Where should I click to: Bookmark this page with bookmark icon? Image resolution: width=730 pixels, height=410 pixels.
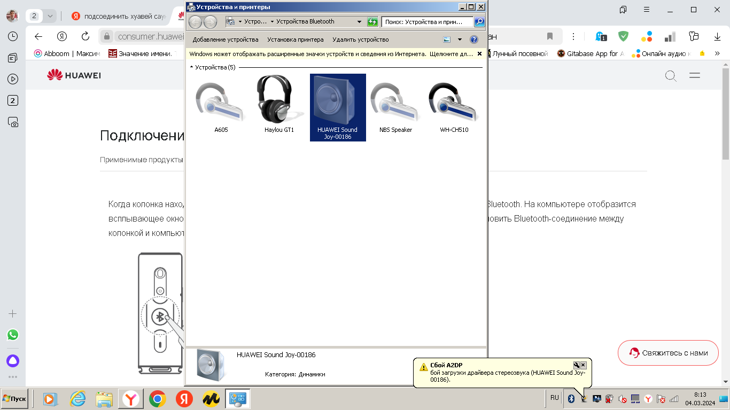(549, 36)
